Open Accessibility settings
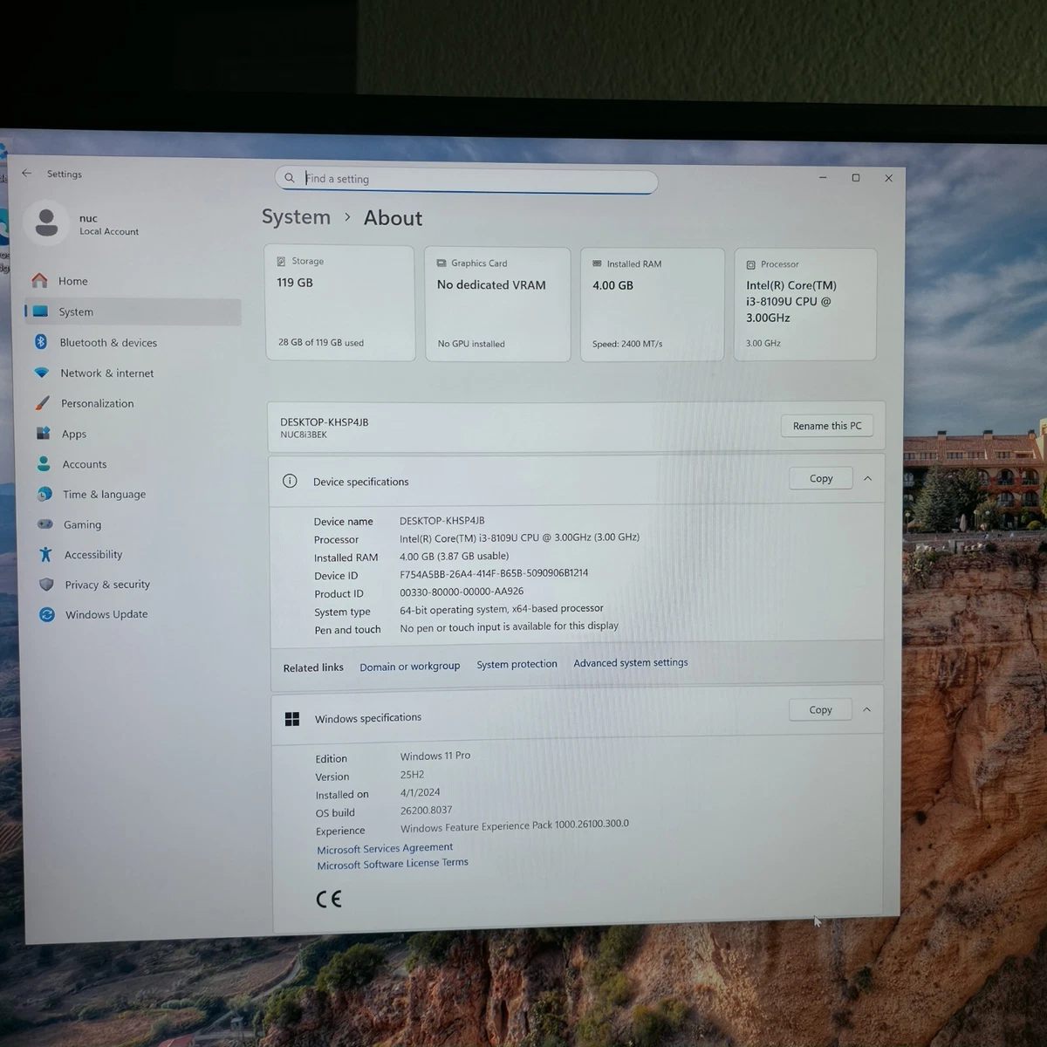Viewport: 1047px width, 1047px height. point(136,555)
